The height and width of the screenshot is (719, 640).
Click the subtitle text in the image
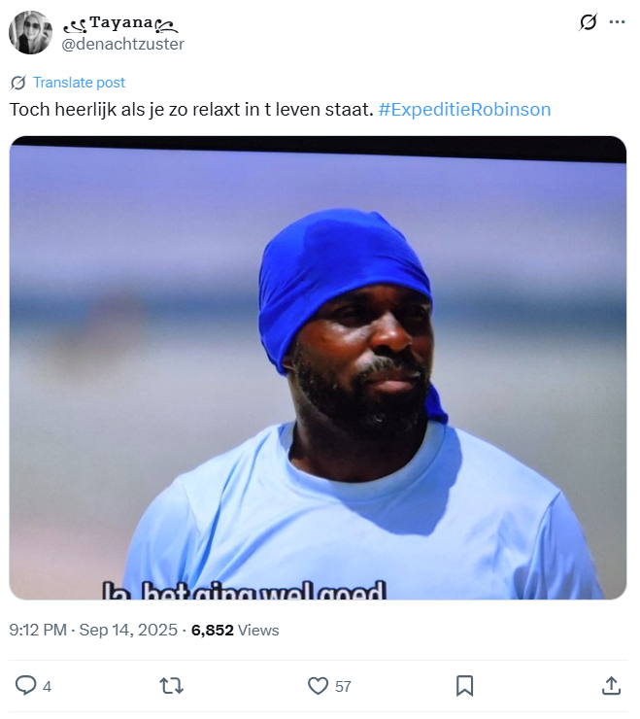[244, 591]
